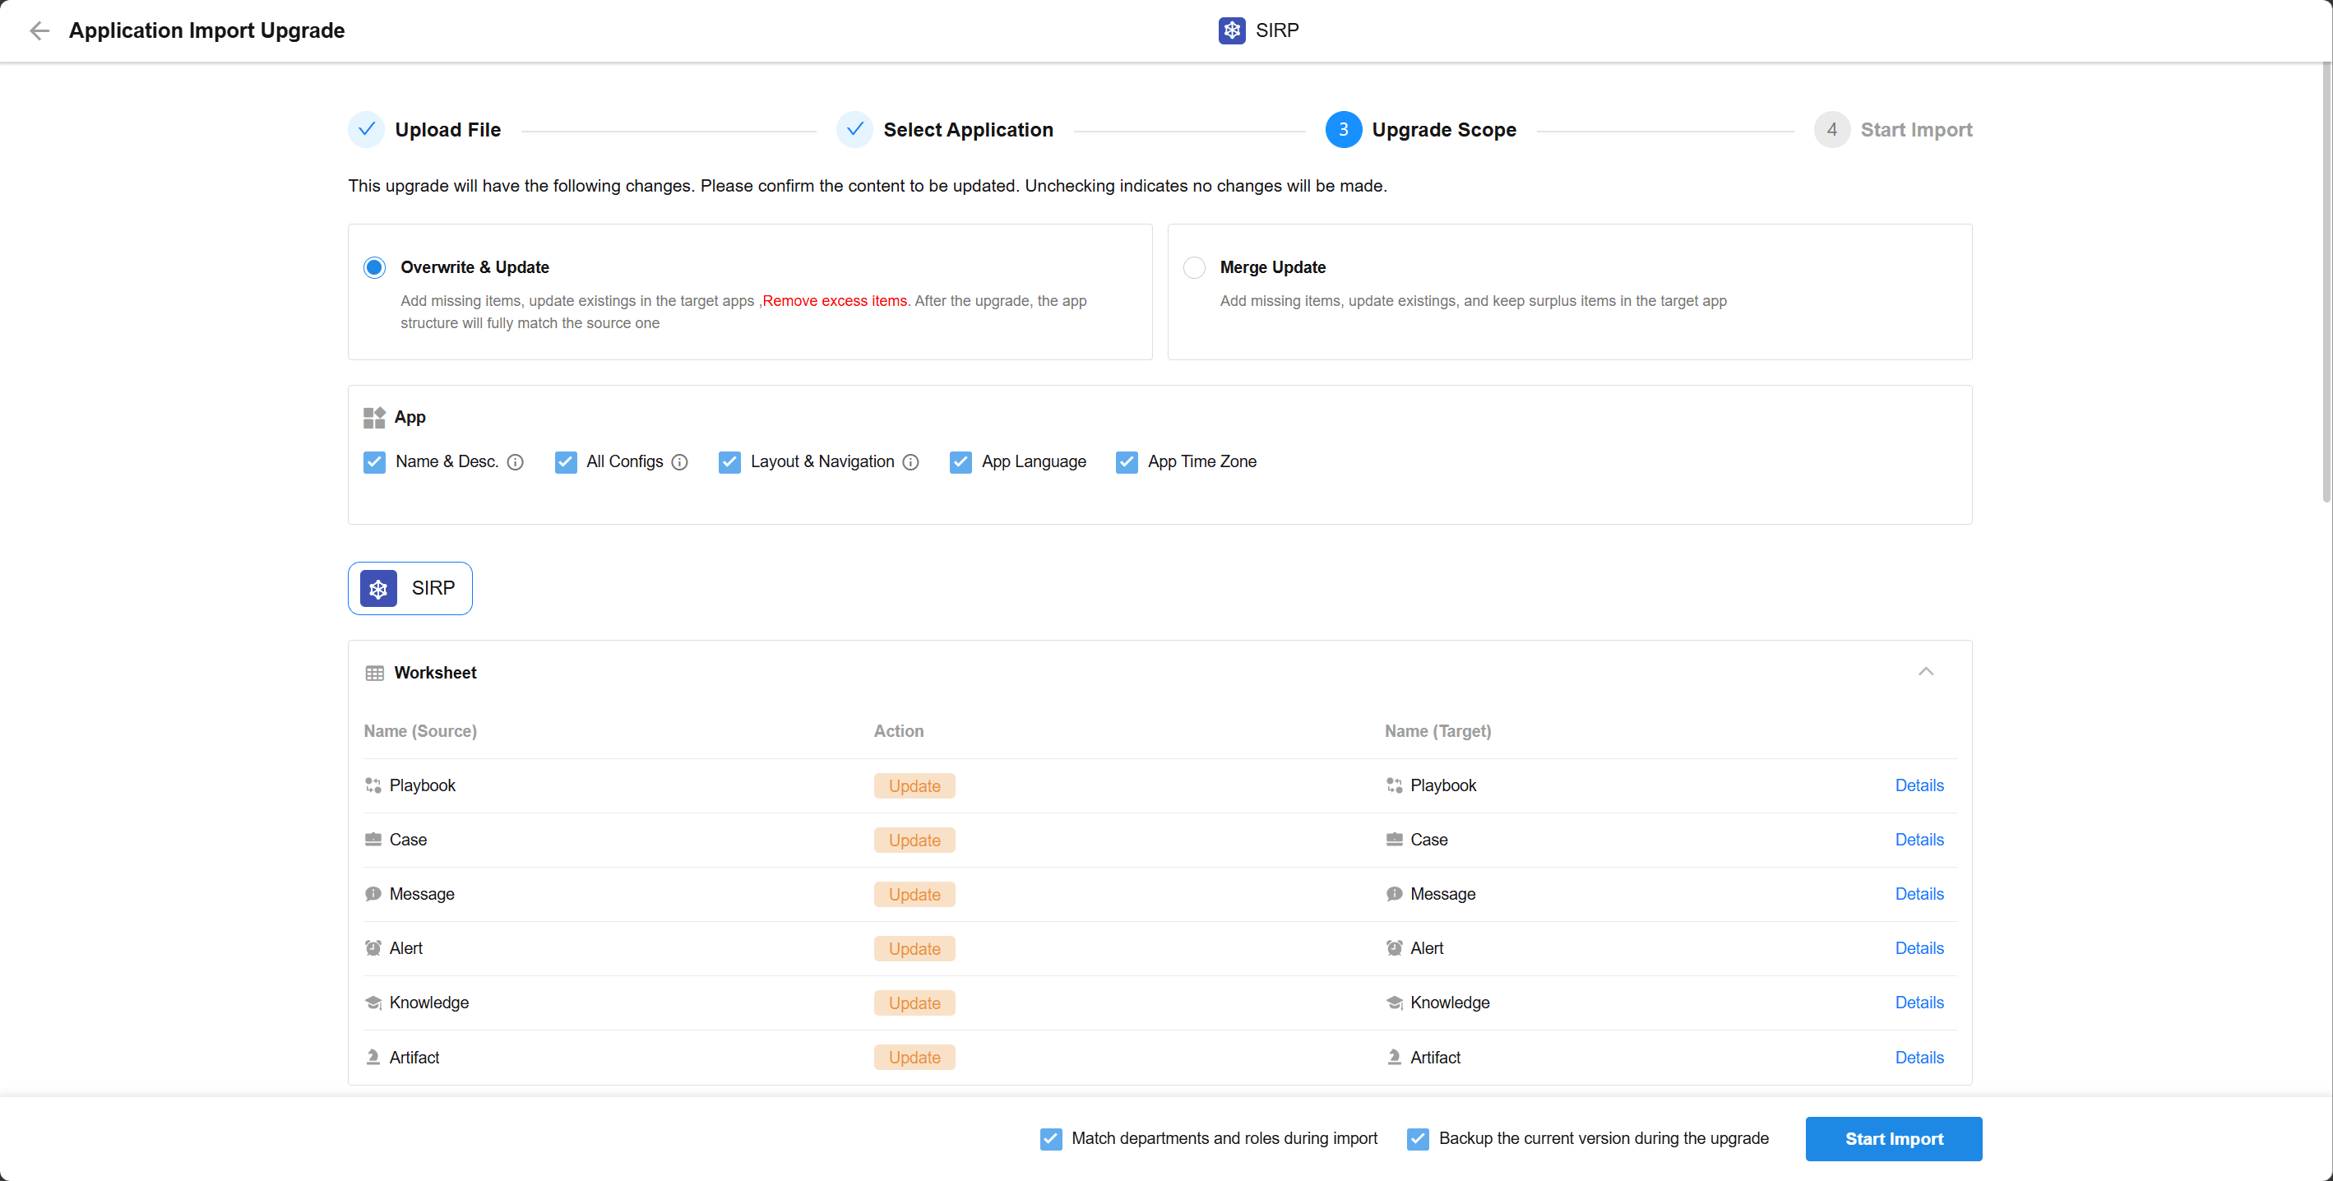This screenshot has height=1181, width=2333.
Task: Click info icon beside Layout & Navigation
Action: [x=911, y=462]
